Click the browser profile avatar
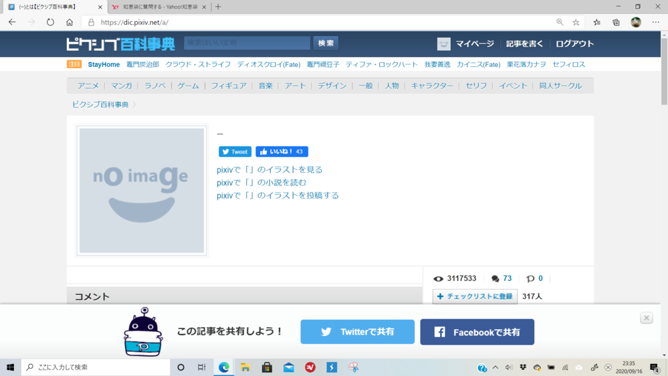This screenshot has height=376, width=668. tap(636, 22)
